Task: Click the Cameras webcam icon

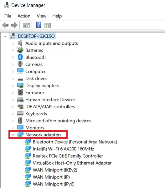Action: (x=20, y=64)
